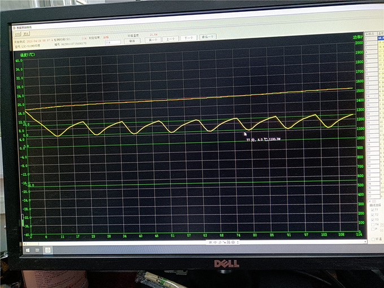Click the highlighted blue cell in the data table
The image size is (384, 288).
(379, 38)
